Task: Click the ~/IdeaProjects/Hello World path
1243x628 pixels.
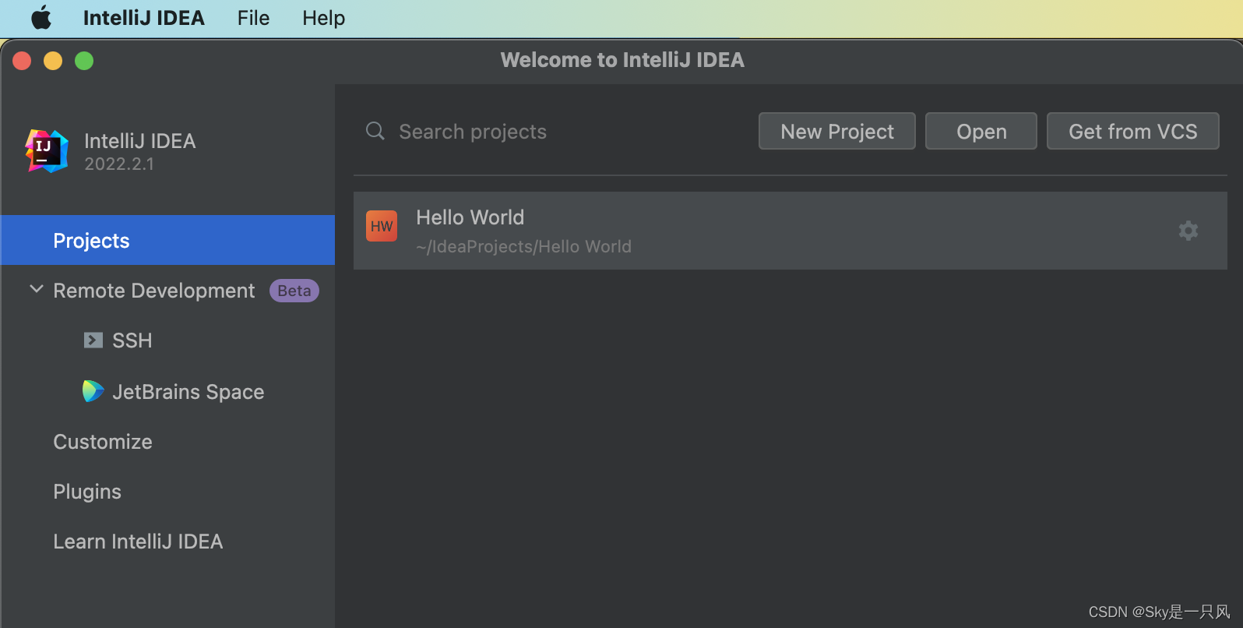Action: pyautogui.click(x=523, y=246)
